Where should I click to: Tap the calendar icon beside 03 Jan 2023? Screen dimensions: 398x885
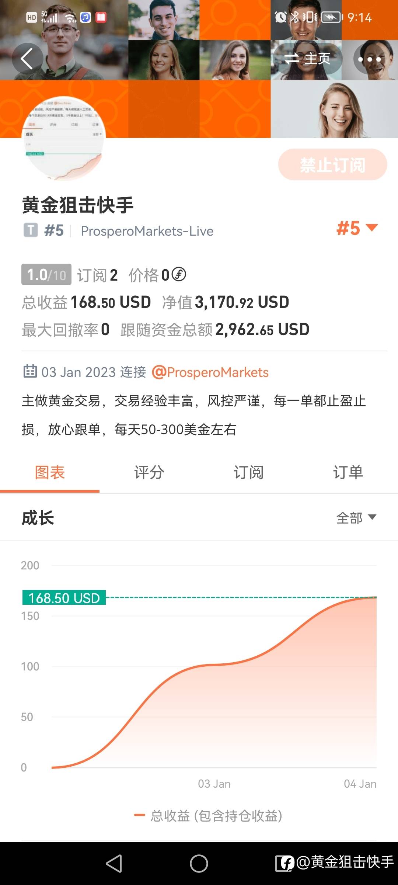coord(30,371)
